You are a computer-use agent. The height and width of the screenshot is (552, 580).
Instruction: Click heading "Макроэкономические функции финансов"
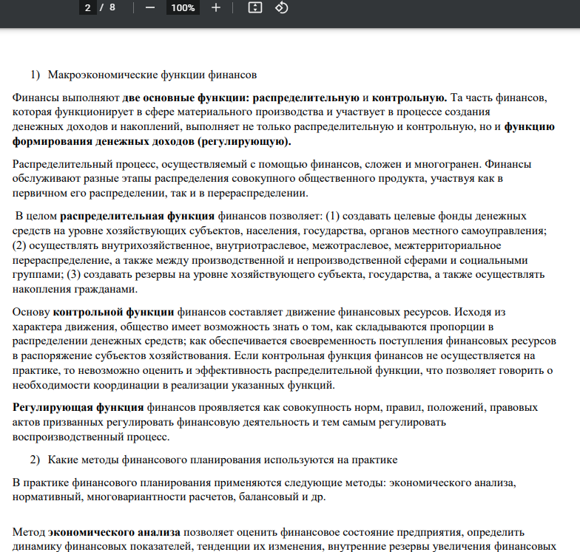[152, 75]
